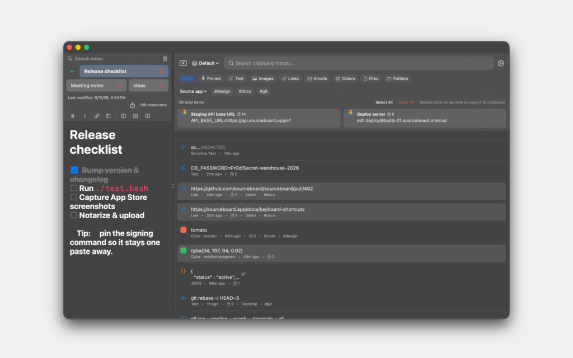
Task: Select the https://github.com/sourceboard/sourceboard/pull/482 entry
Action: coord(342,191)
